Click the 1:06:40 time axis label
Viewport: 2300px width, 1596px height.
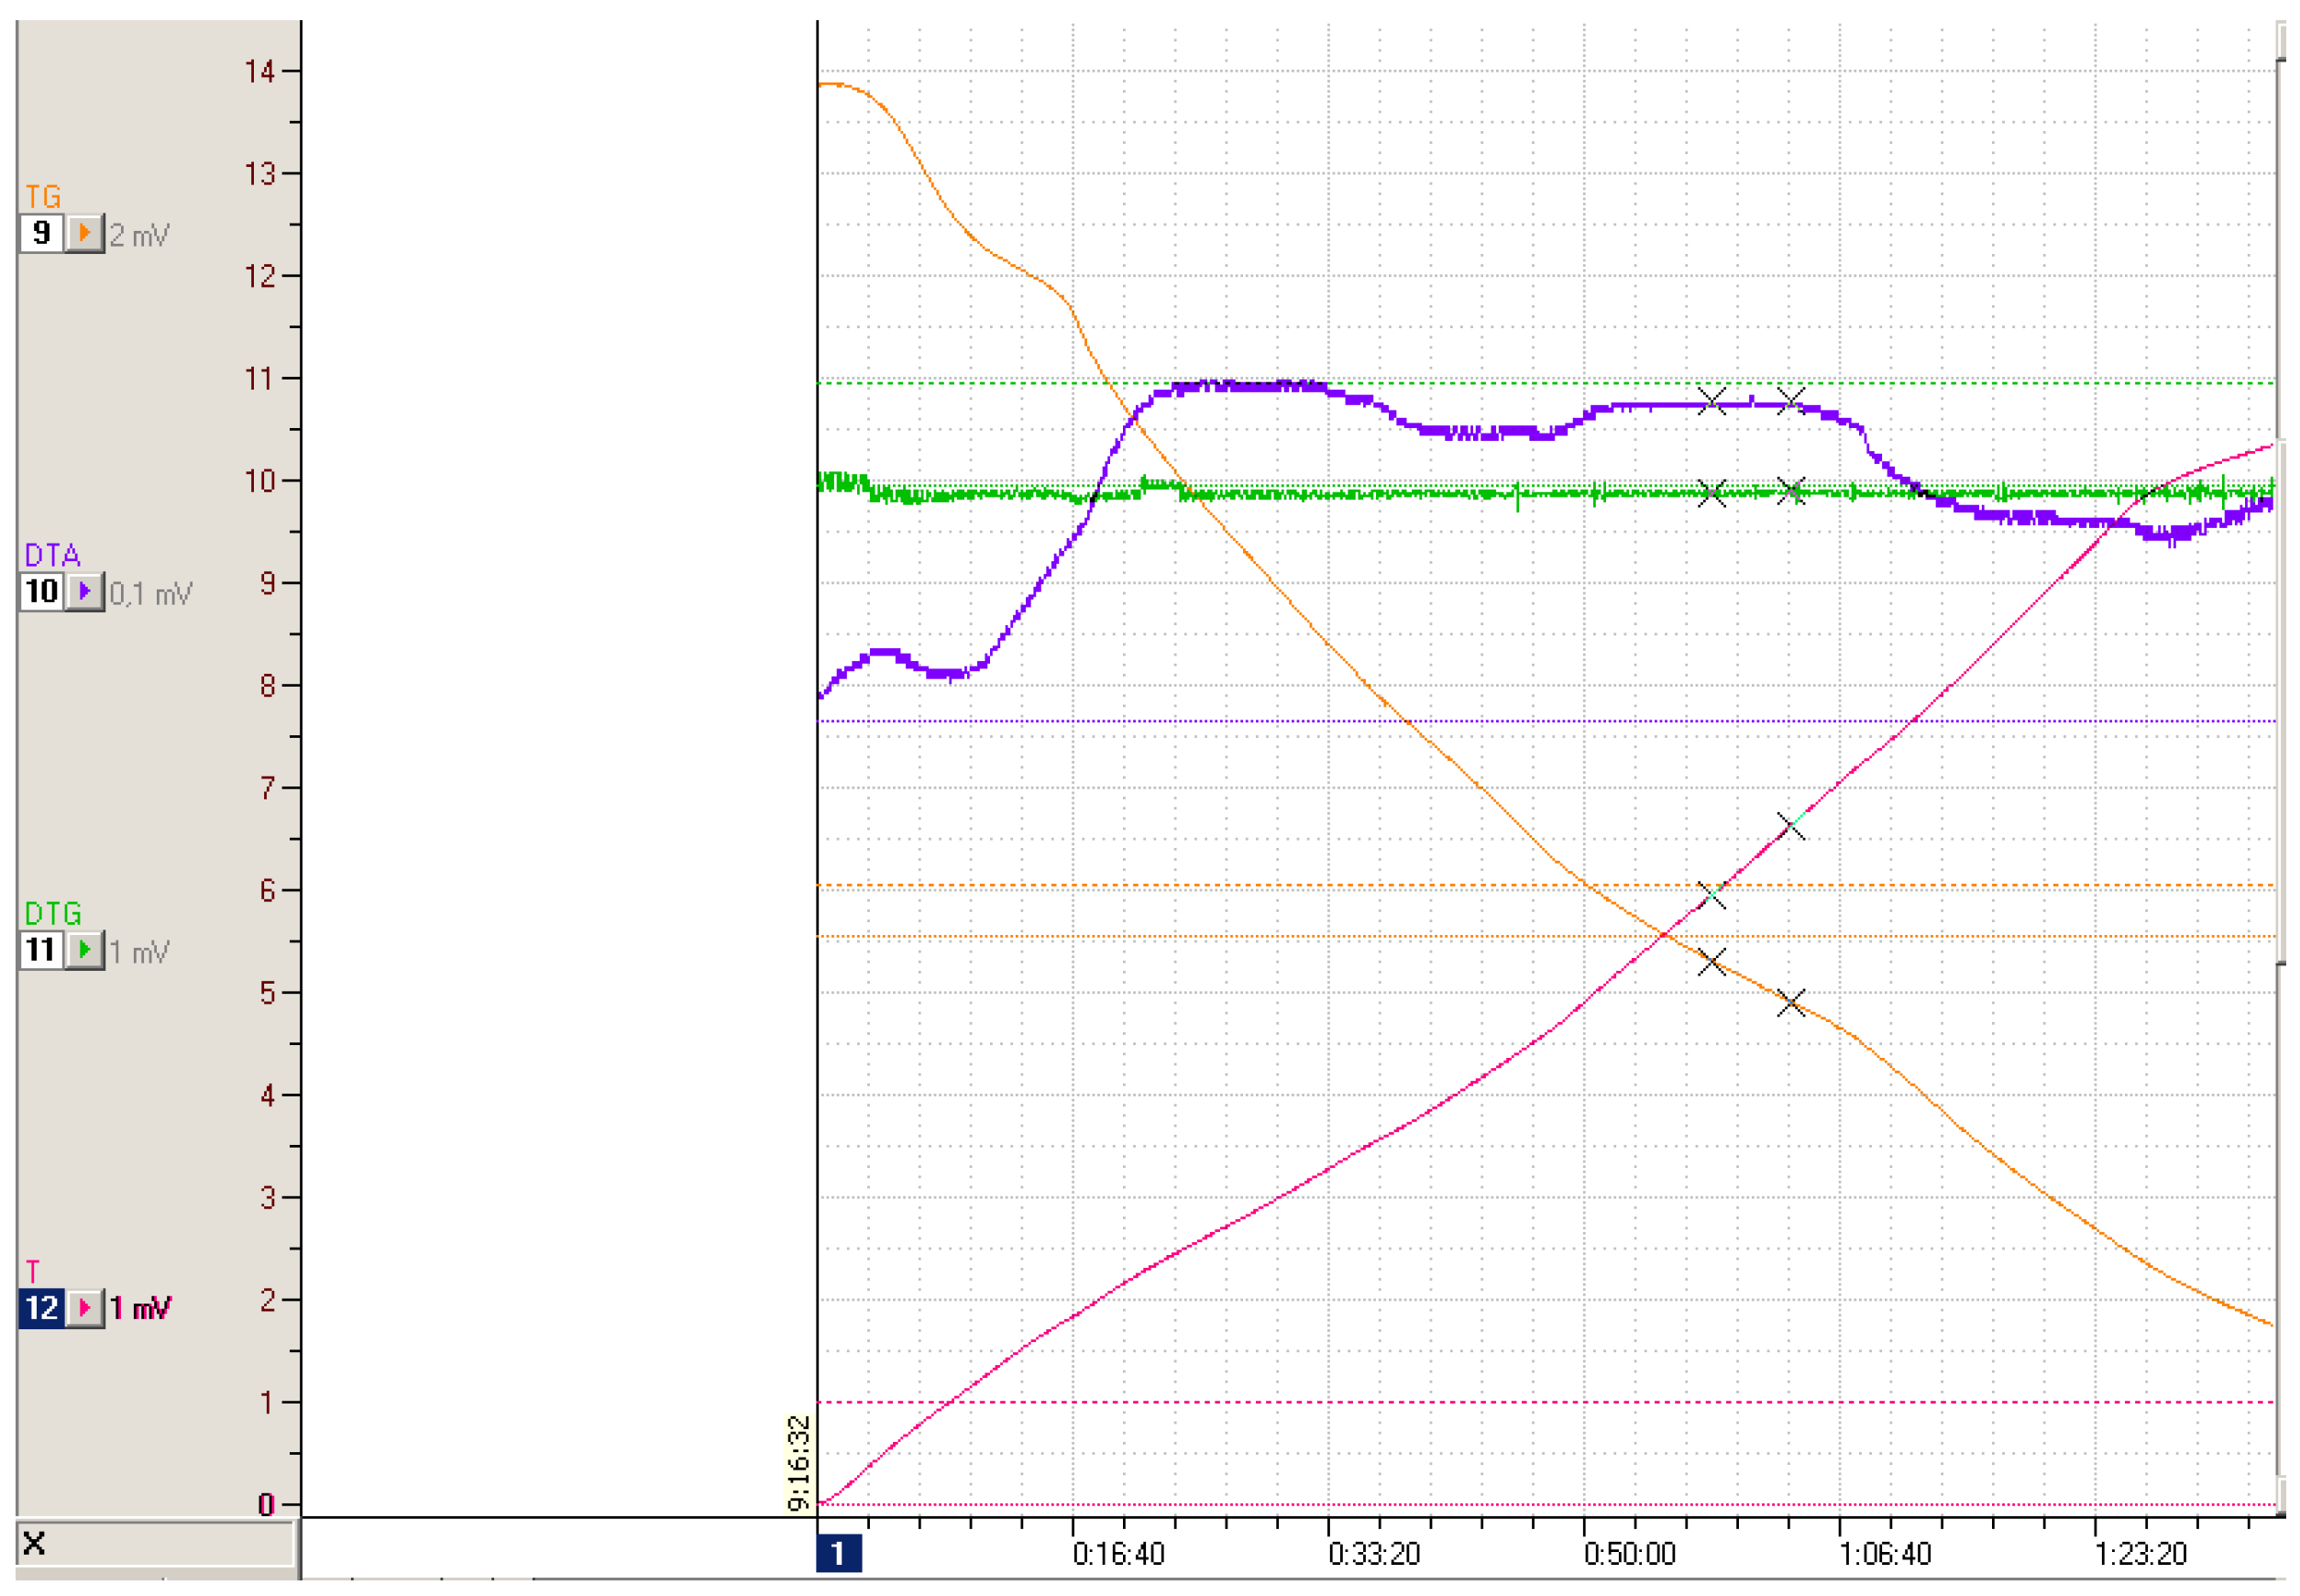1885,1554
